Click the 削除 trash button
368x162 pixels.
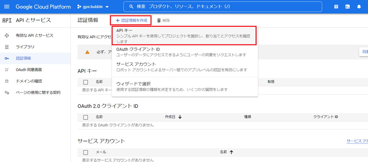(163, 21)
